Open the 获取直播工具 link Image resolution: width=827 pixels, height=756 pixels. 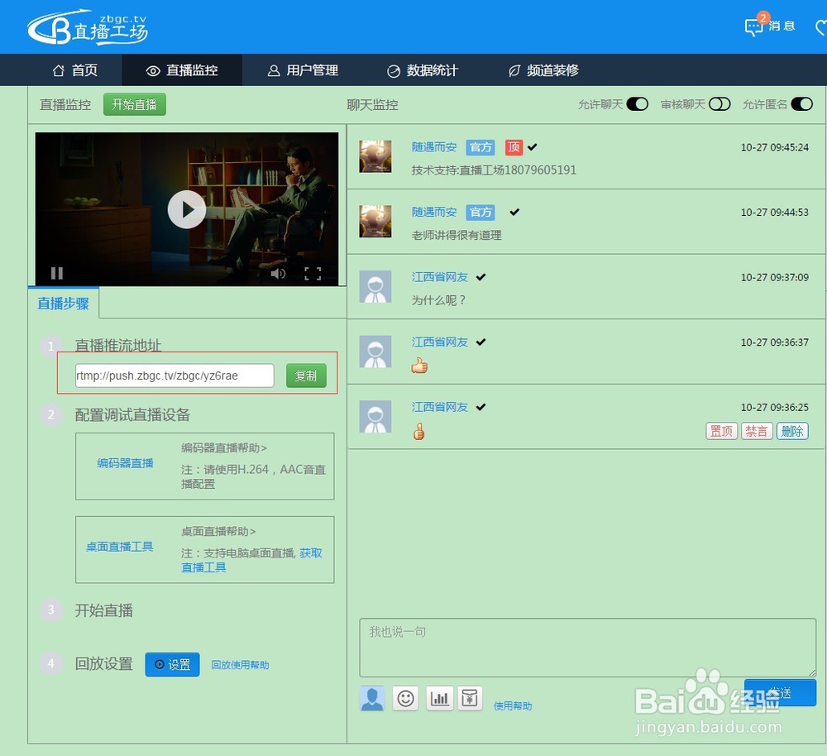pyautogui.click(x=203, y=567)
